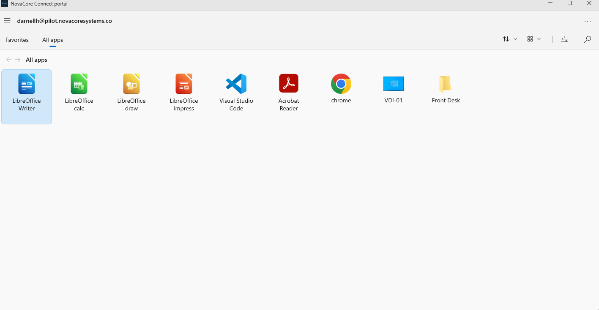Open the hamburger navigation menu
This screenshot has width=599, height=310.
[x=7, y=21]
